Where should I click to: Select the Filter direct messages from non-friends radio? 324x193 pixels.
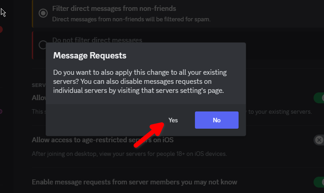(43, 13)
